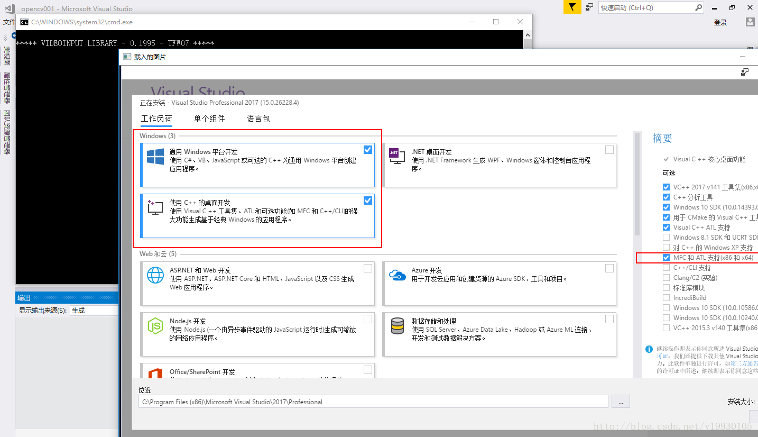The image size is (758, 437).
Task: Click the 载入的图片 window title icon
Action: (127, 56)
